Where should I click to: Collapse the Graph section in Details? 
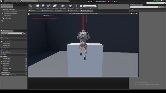pos(130,9)
